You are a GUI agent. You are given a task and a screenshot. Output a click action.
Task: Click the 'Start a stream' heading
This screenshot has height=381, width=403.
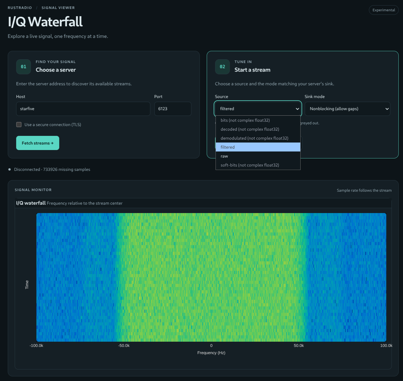(252, 70)
